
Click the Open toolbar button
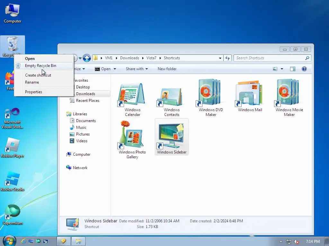103,69
